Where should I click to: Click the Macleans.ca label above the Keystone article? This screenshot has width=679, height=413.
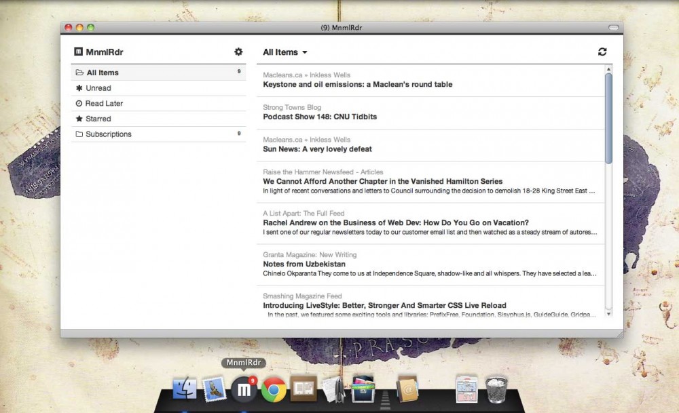[307, 75]
